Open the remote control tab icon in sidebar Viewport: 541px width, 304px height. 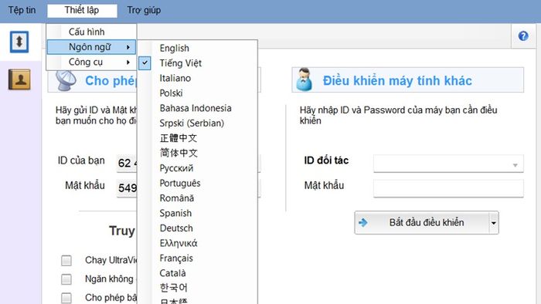coord(19,42)
